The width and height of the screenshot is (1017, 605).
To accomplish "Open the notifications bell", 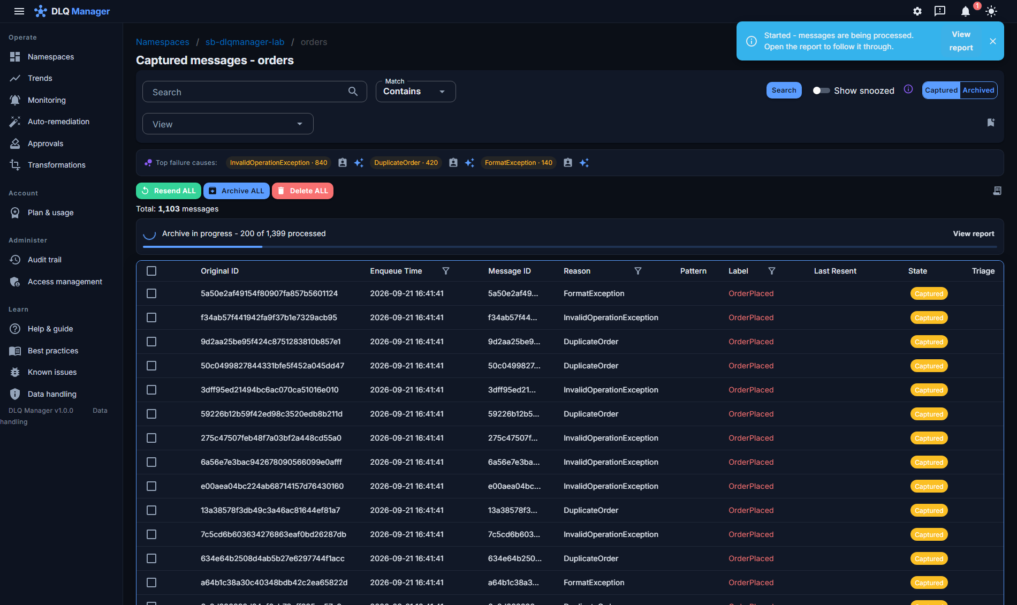I will coord(966,11).
